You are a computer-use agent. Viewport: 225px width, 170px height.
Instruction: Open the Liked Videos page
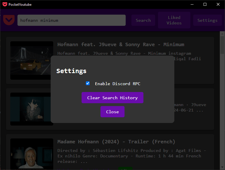[x=174, y=20]
